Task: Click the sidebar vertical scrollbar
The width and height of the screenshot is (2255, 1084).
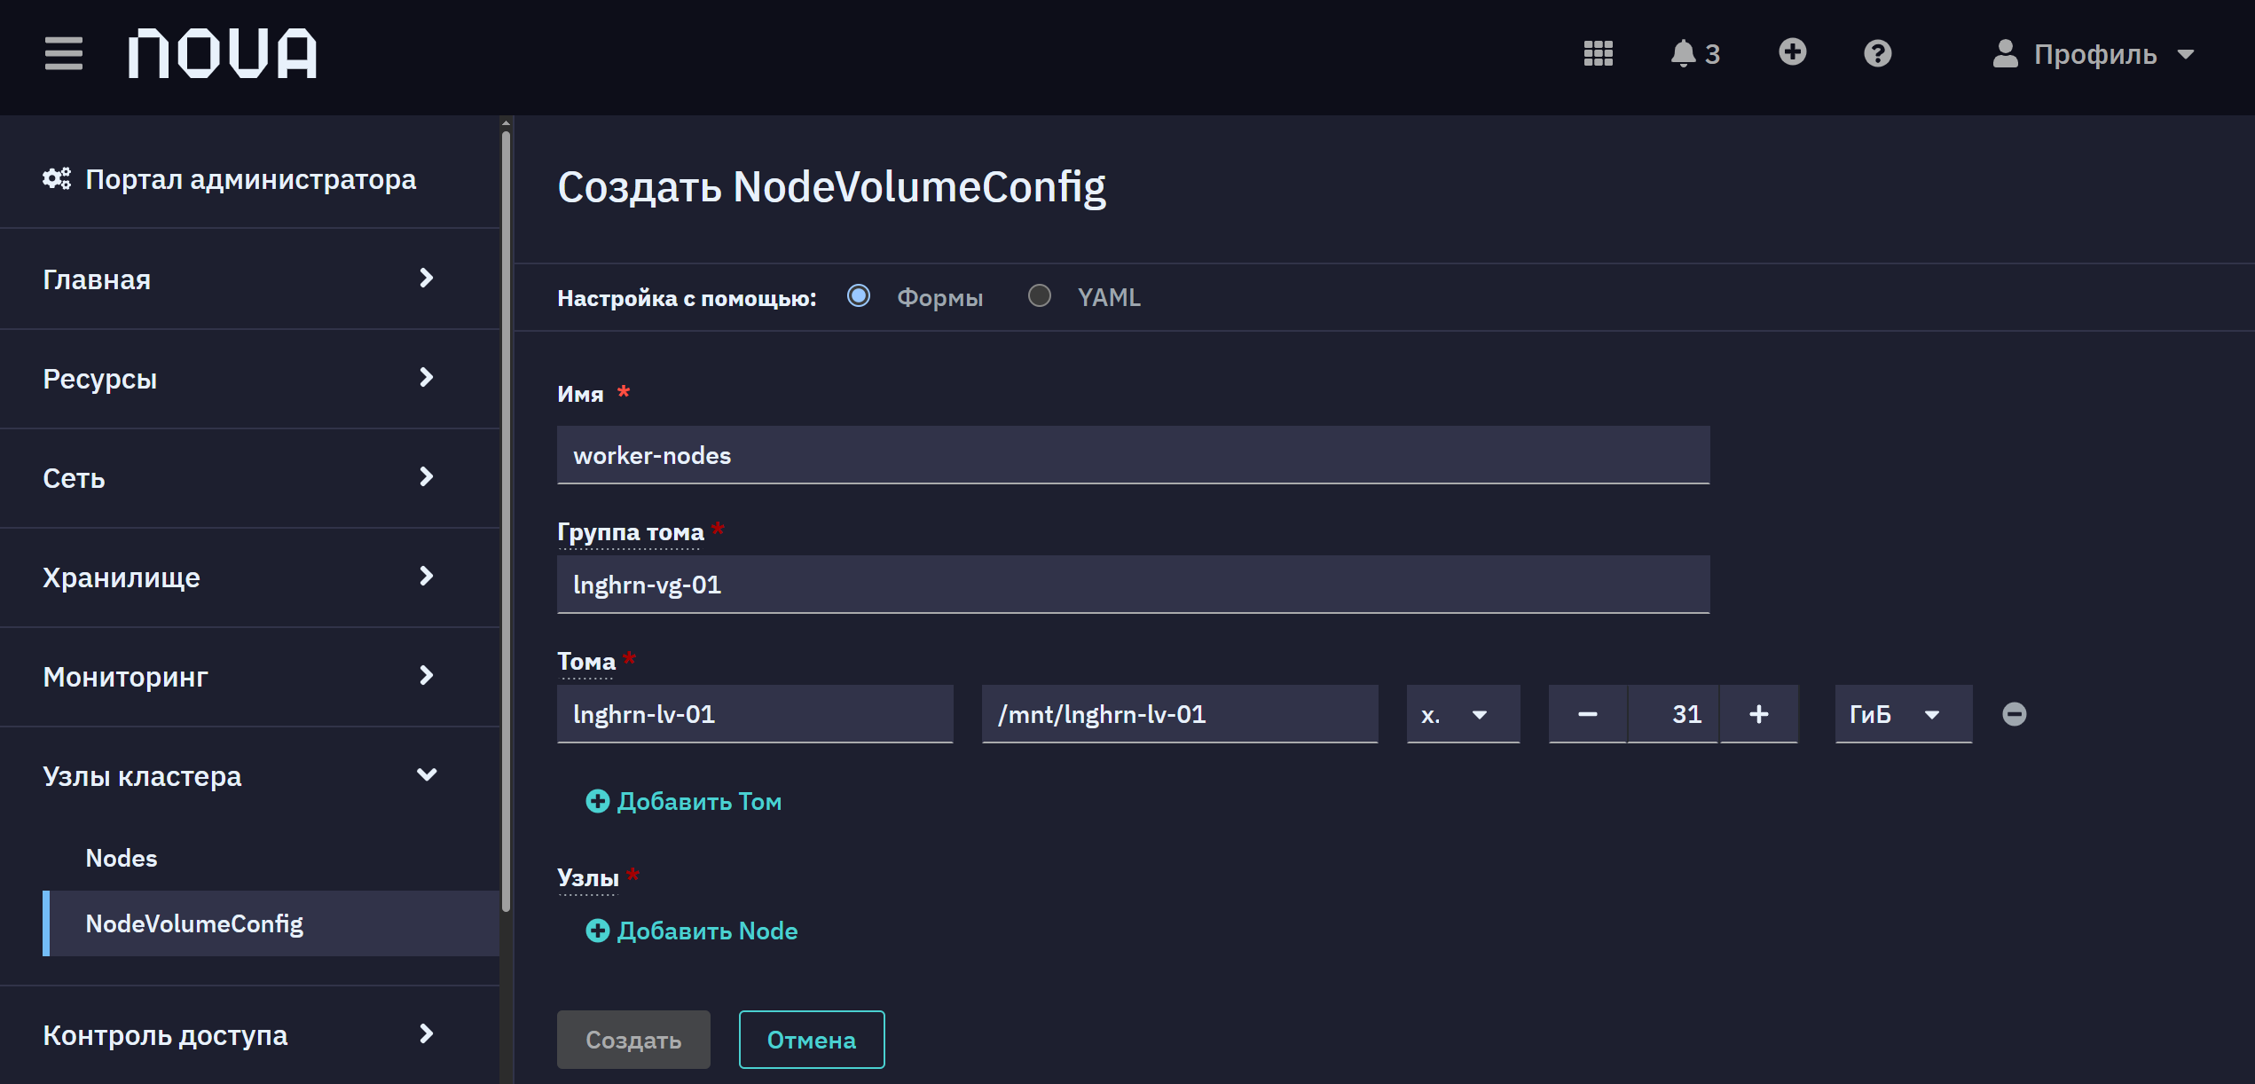Action: coord(506,522)
